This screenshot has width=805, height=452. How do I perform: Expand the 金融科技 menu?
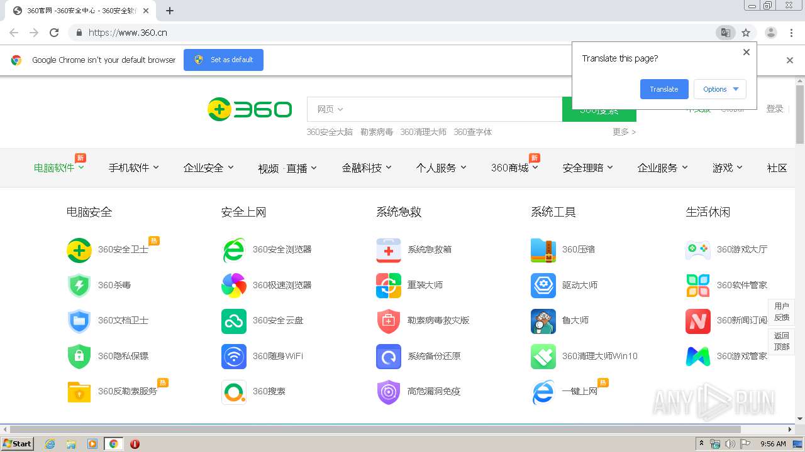[367, 168]
